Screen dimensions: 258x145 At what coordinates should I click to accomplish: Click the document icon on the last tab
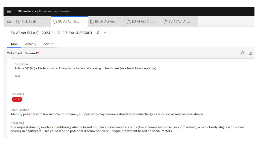[165, 21]
